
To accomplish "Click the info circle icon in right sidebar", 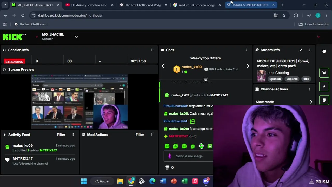I will point(324,51).
